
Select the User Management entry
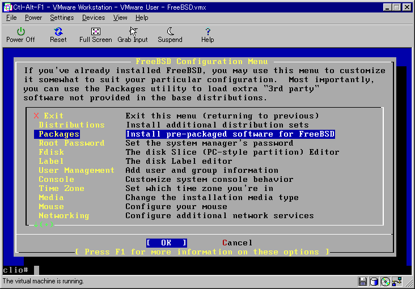coord(77,170)
